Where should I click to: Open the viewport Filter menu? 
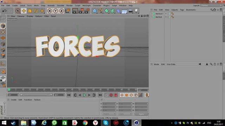(x=47, y=16)
